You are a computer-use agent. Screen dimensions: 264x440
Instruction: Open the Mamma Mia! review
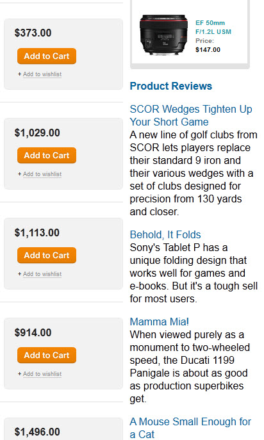tap(160, 322)
